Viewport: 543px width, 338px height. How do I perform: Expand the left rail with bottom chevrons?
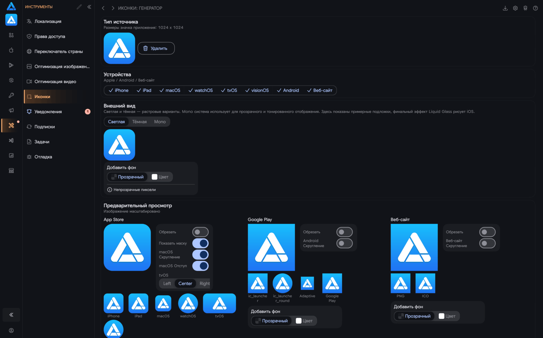click(x=11, y=315)
